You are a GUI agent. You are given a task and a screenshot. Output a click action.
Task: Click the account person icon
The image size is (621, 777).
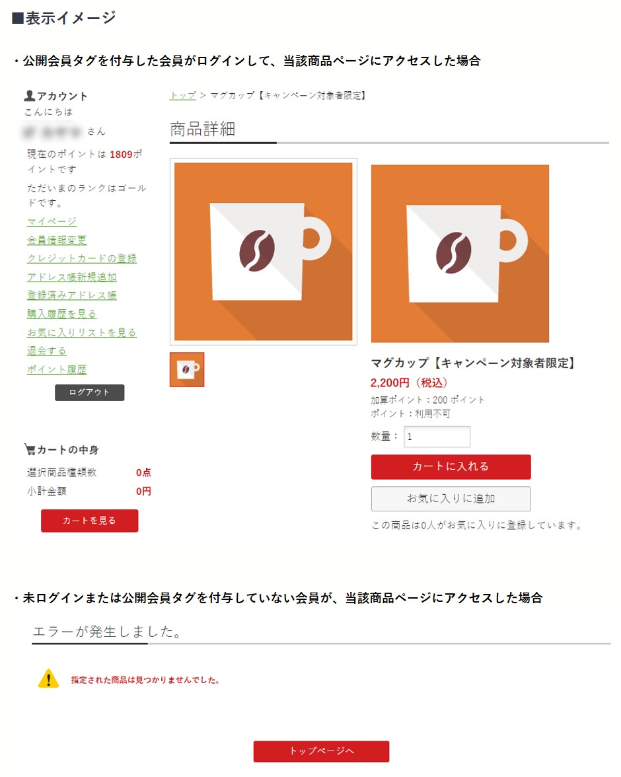30,96
